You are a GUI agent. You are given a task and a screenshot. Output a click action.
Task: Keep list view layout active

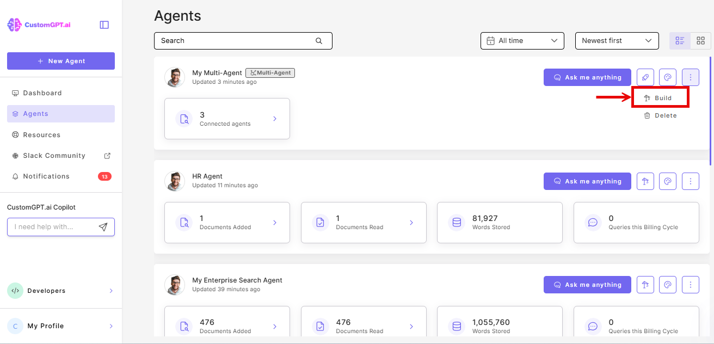[x=679, y=40]
